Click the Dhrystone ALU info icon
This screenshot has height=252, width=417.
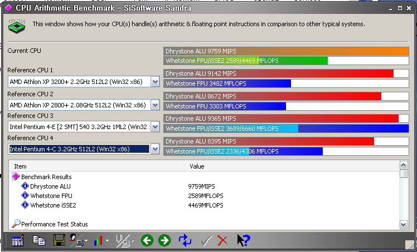[x=25, y=186]
